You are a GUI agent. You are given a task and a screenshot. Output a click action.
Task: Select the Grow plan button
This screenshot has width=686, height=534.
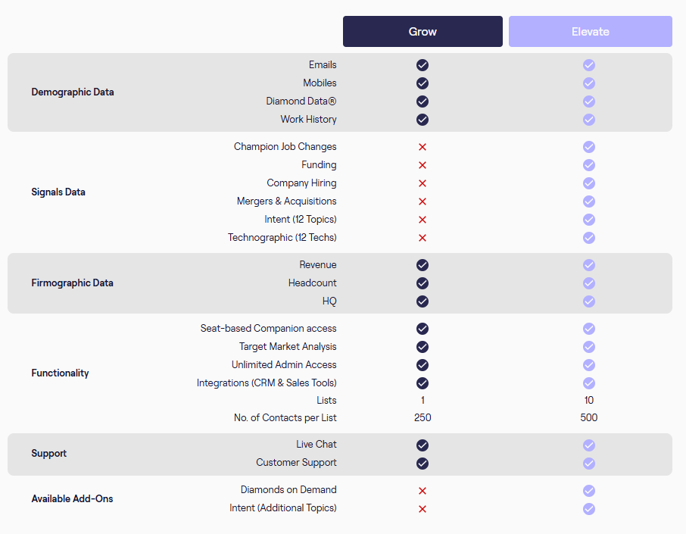tap(423, 32)
